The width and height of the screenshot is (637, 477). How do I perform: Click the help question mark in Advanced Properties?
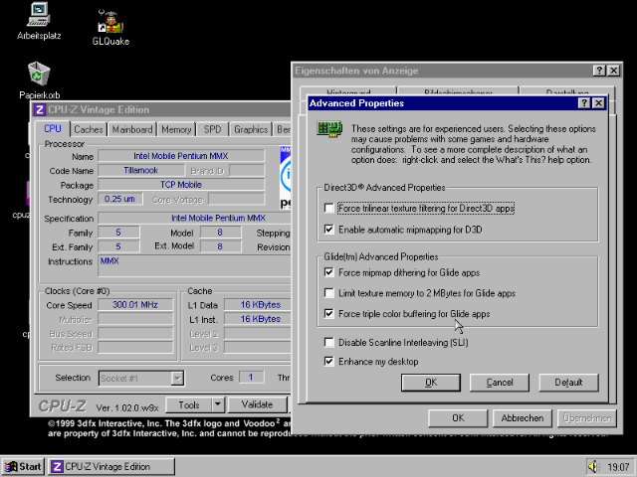pyautogui.click(x=584, y=103)
